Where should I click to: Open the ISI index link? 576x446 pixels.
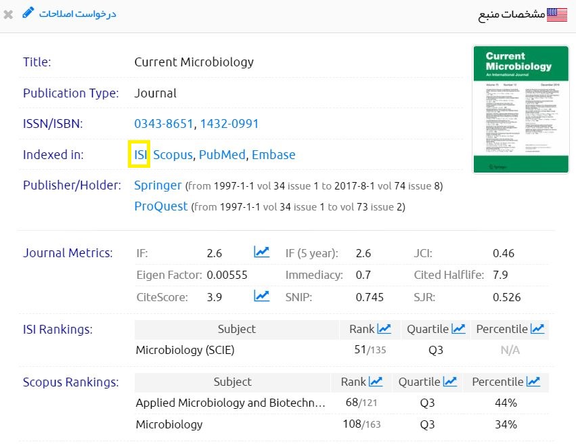pos(140,155)
